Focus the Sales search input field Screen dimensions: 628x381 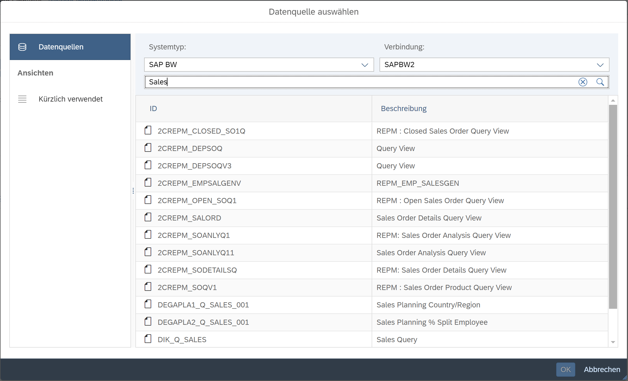[353, 82]
